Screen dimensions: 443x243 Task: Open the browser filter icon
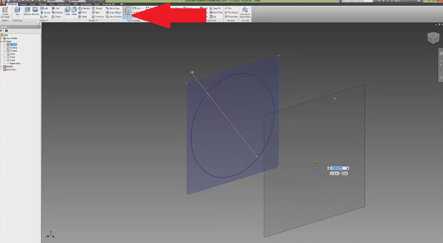[2, 30]
